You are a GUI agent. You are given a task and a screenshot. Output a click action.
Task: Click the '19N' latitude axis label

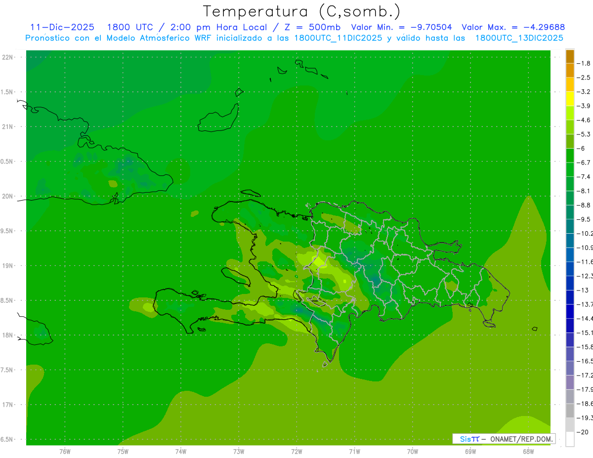7,265
